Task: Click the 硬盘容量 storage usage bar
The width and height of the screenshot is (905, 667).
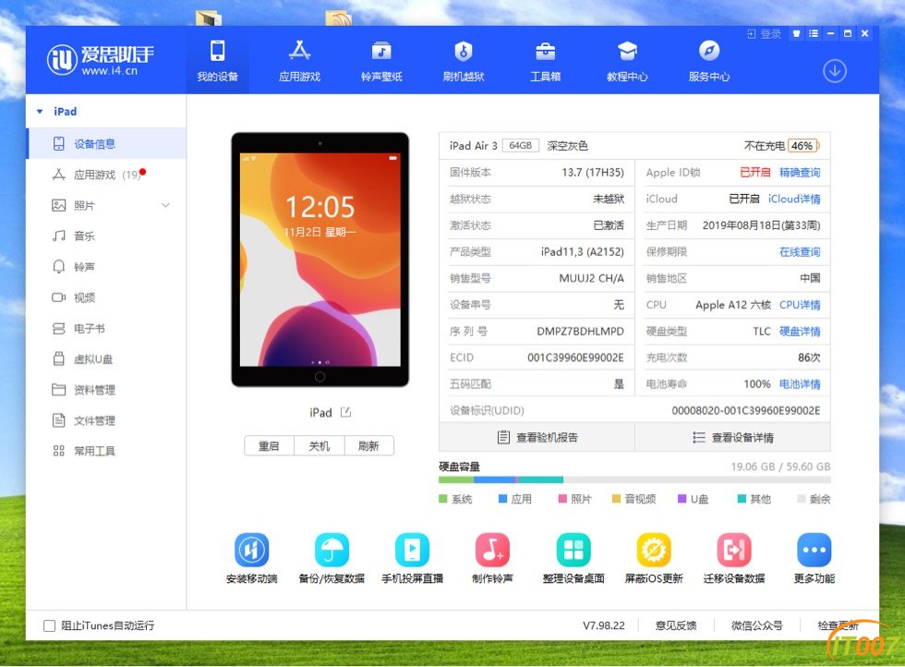Action: (x=634, y=479)
